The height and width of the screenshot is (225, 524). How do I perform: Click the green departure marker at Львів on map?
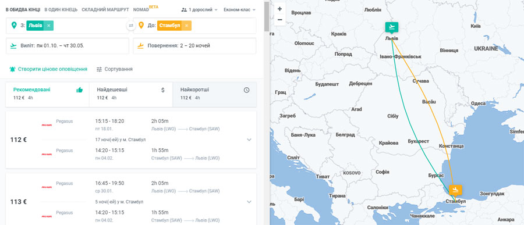click(392, 27)
